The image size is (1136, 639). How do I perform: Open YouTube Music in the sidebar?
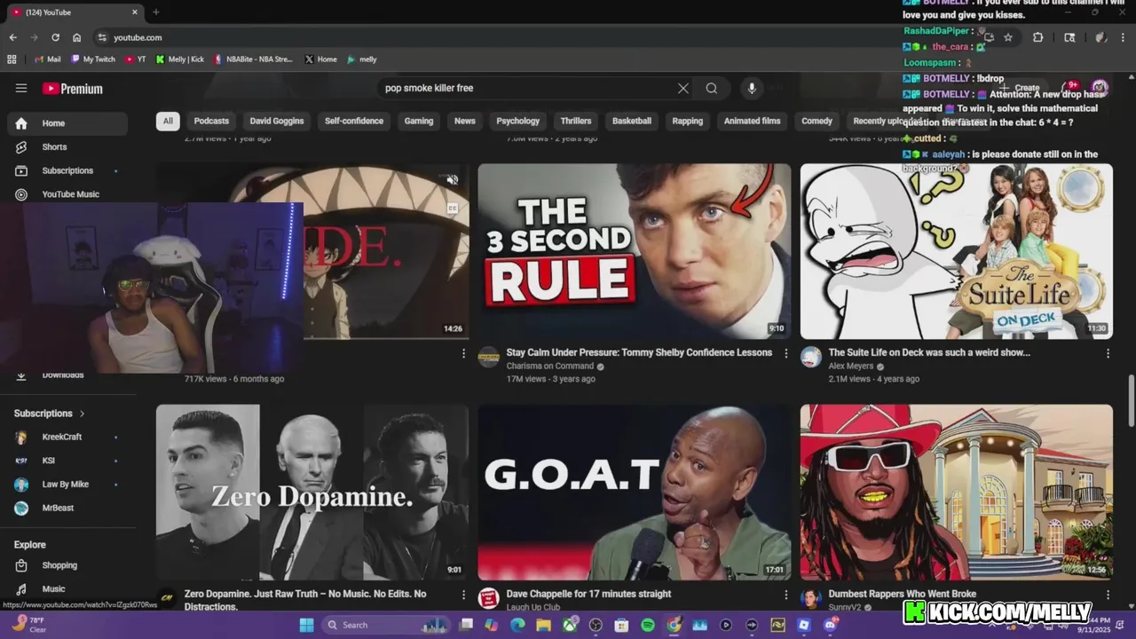[x=67, y=194]
